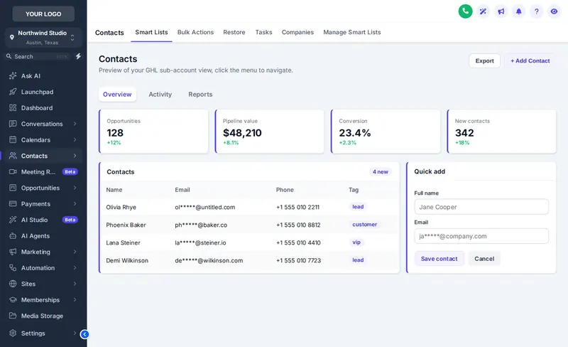Click the megaphone announcements icon
Screen dimensions: 568x347
pos(501,11)
